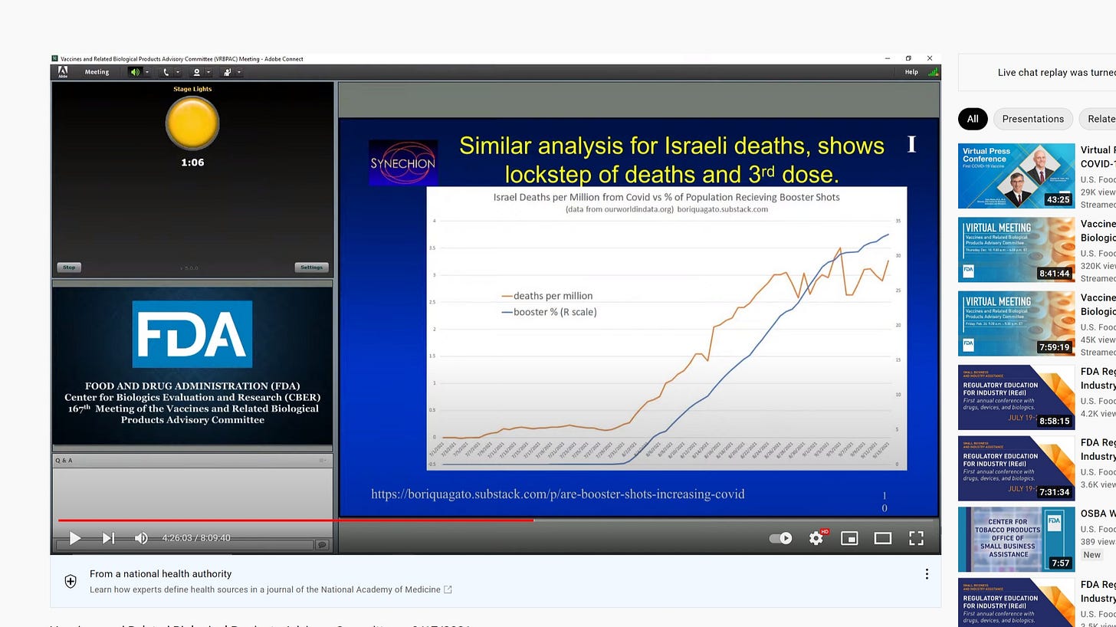Minimize the Adobe Connect window
This screenshot has height=627, width=1116.
(888, 58)
